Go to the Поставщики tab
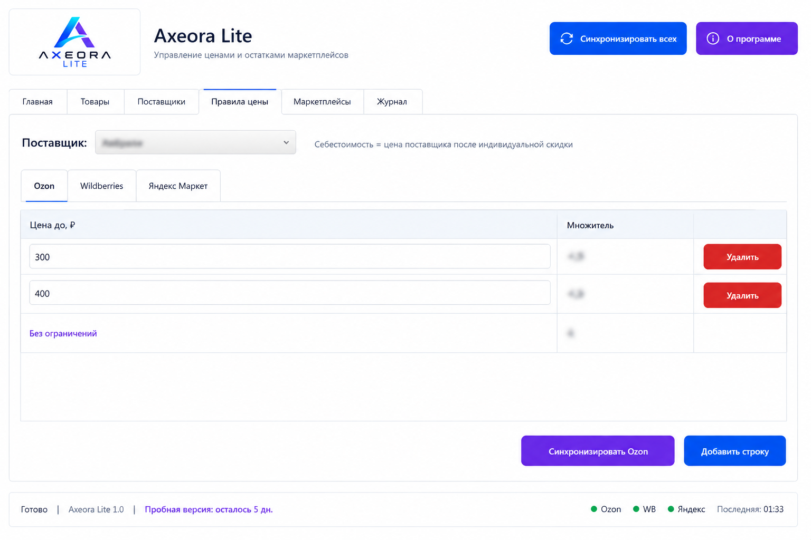Image resolution: width=811 pixels, height=540 pixels. [x=161, y=102]
